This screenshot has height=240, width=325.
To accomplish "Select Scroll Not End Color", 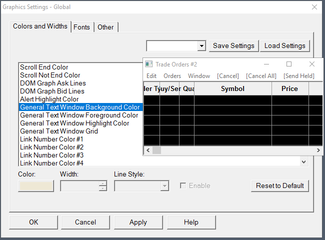I will (81, 75).
